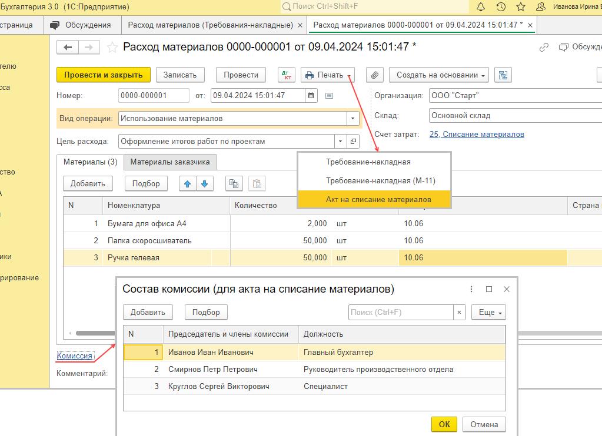
Task: Clear commission search with x button
Action: 459,312
